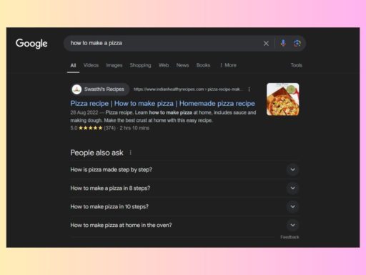The height and width of the screenshot is (275, 366).
Task: Expand How is pizza made step by step?
Action: coord(184,170)
